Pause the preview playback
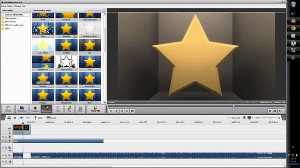The height and width of the screenshot is (168, 300). point(111,111)
